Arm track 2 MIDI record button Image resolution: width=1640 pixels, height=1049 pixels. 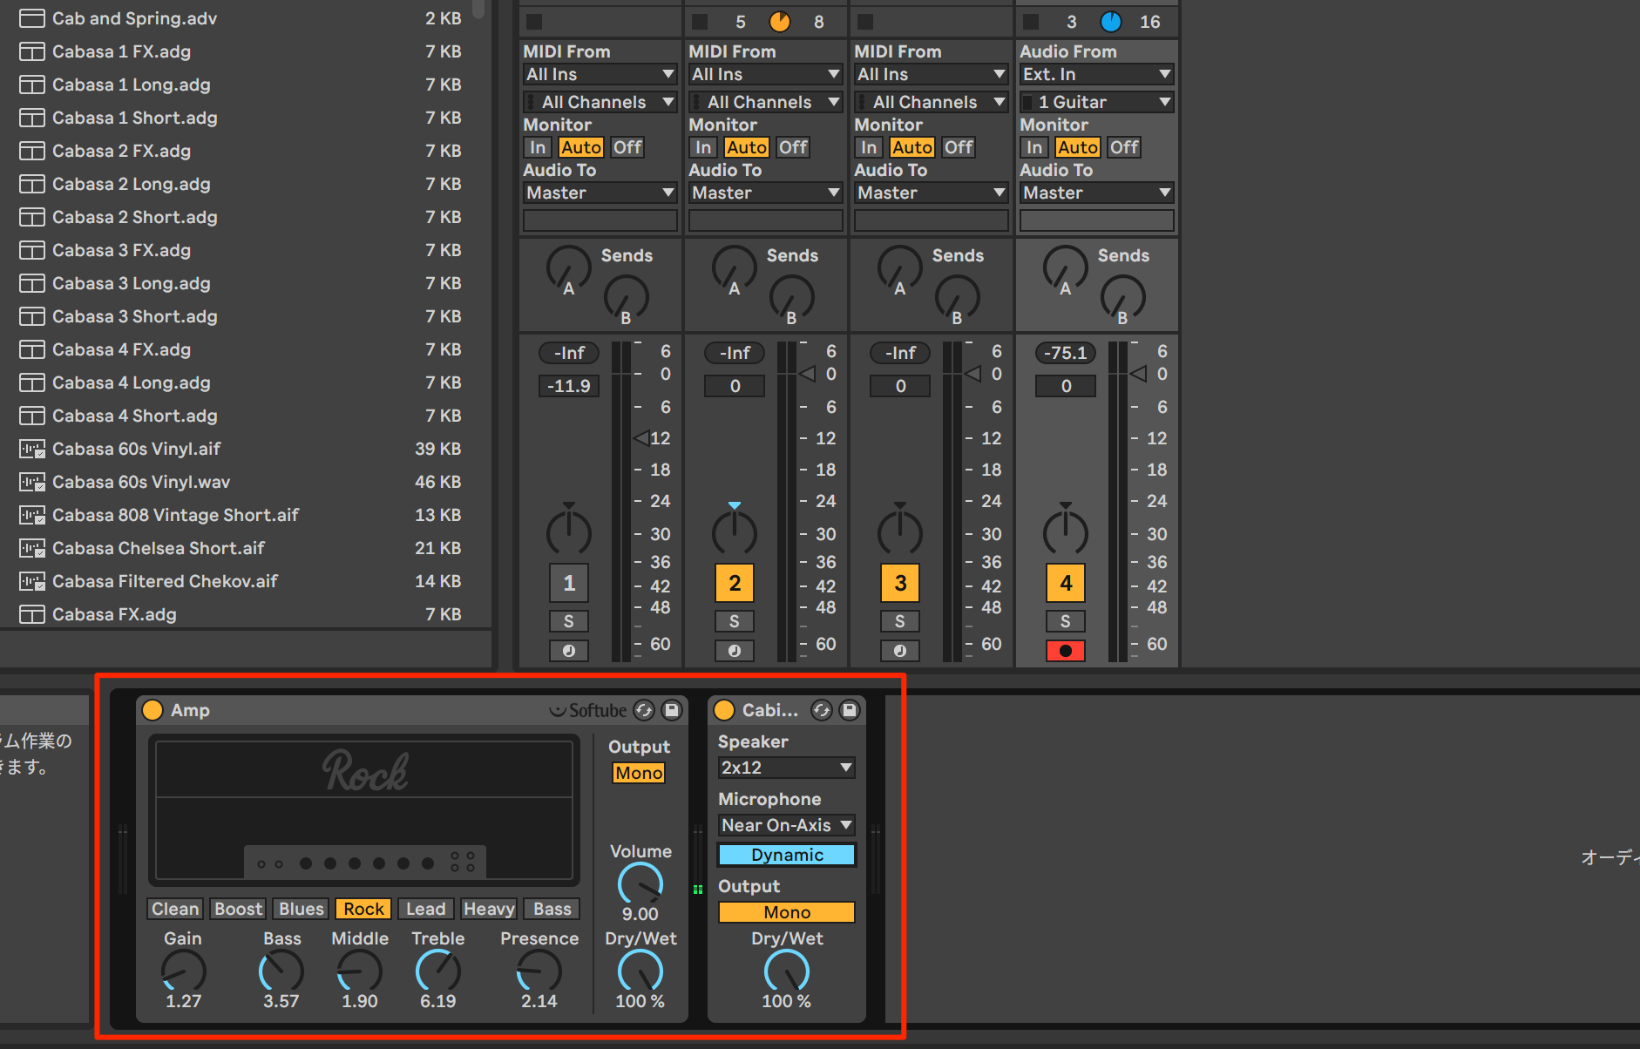pyautogui.click(x=735, y=651)
